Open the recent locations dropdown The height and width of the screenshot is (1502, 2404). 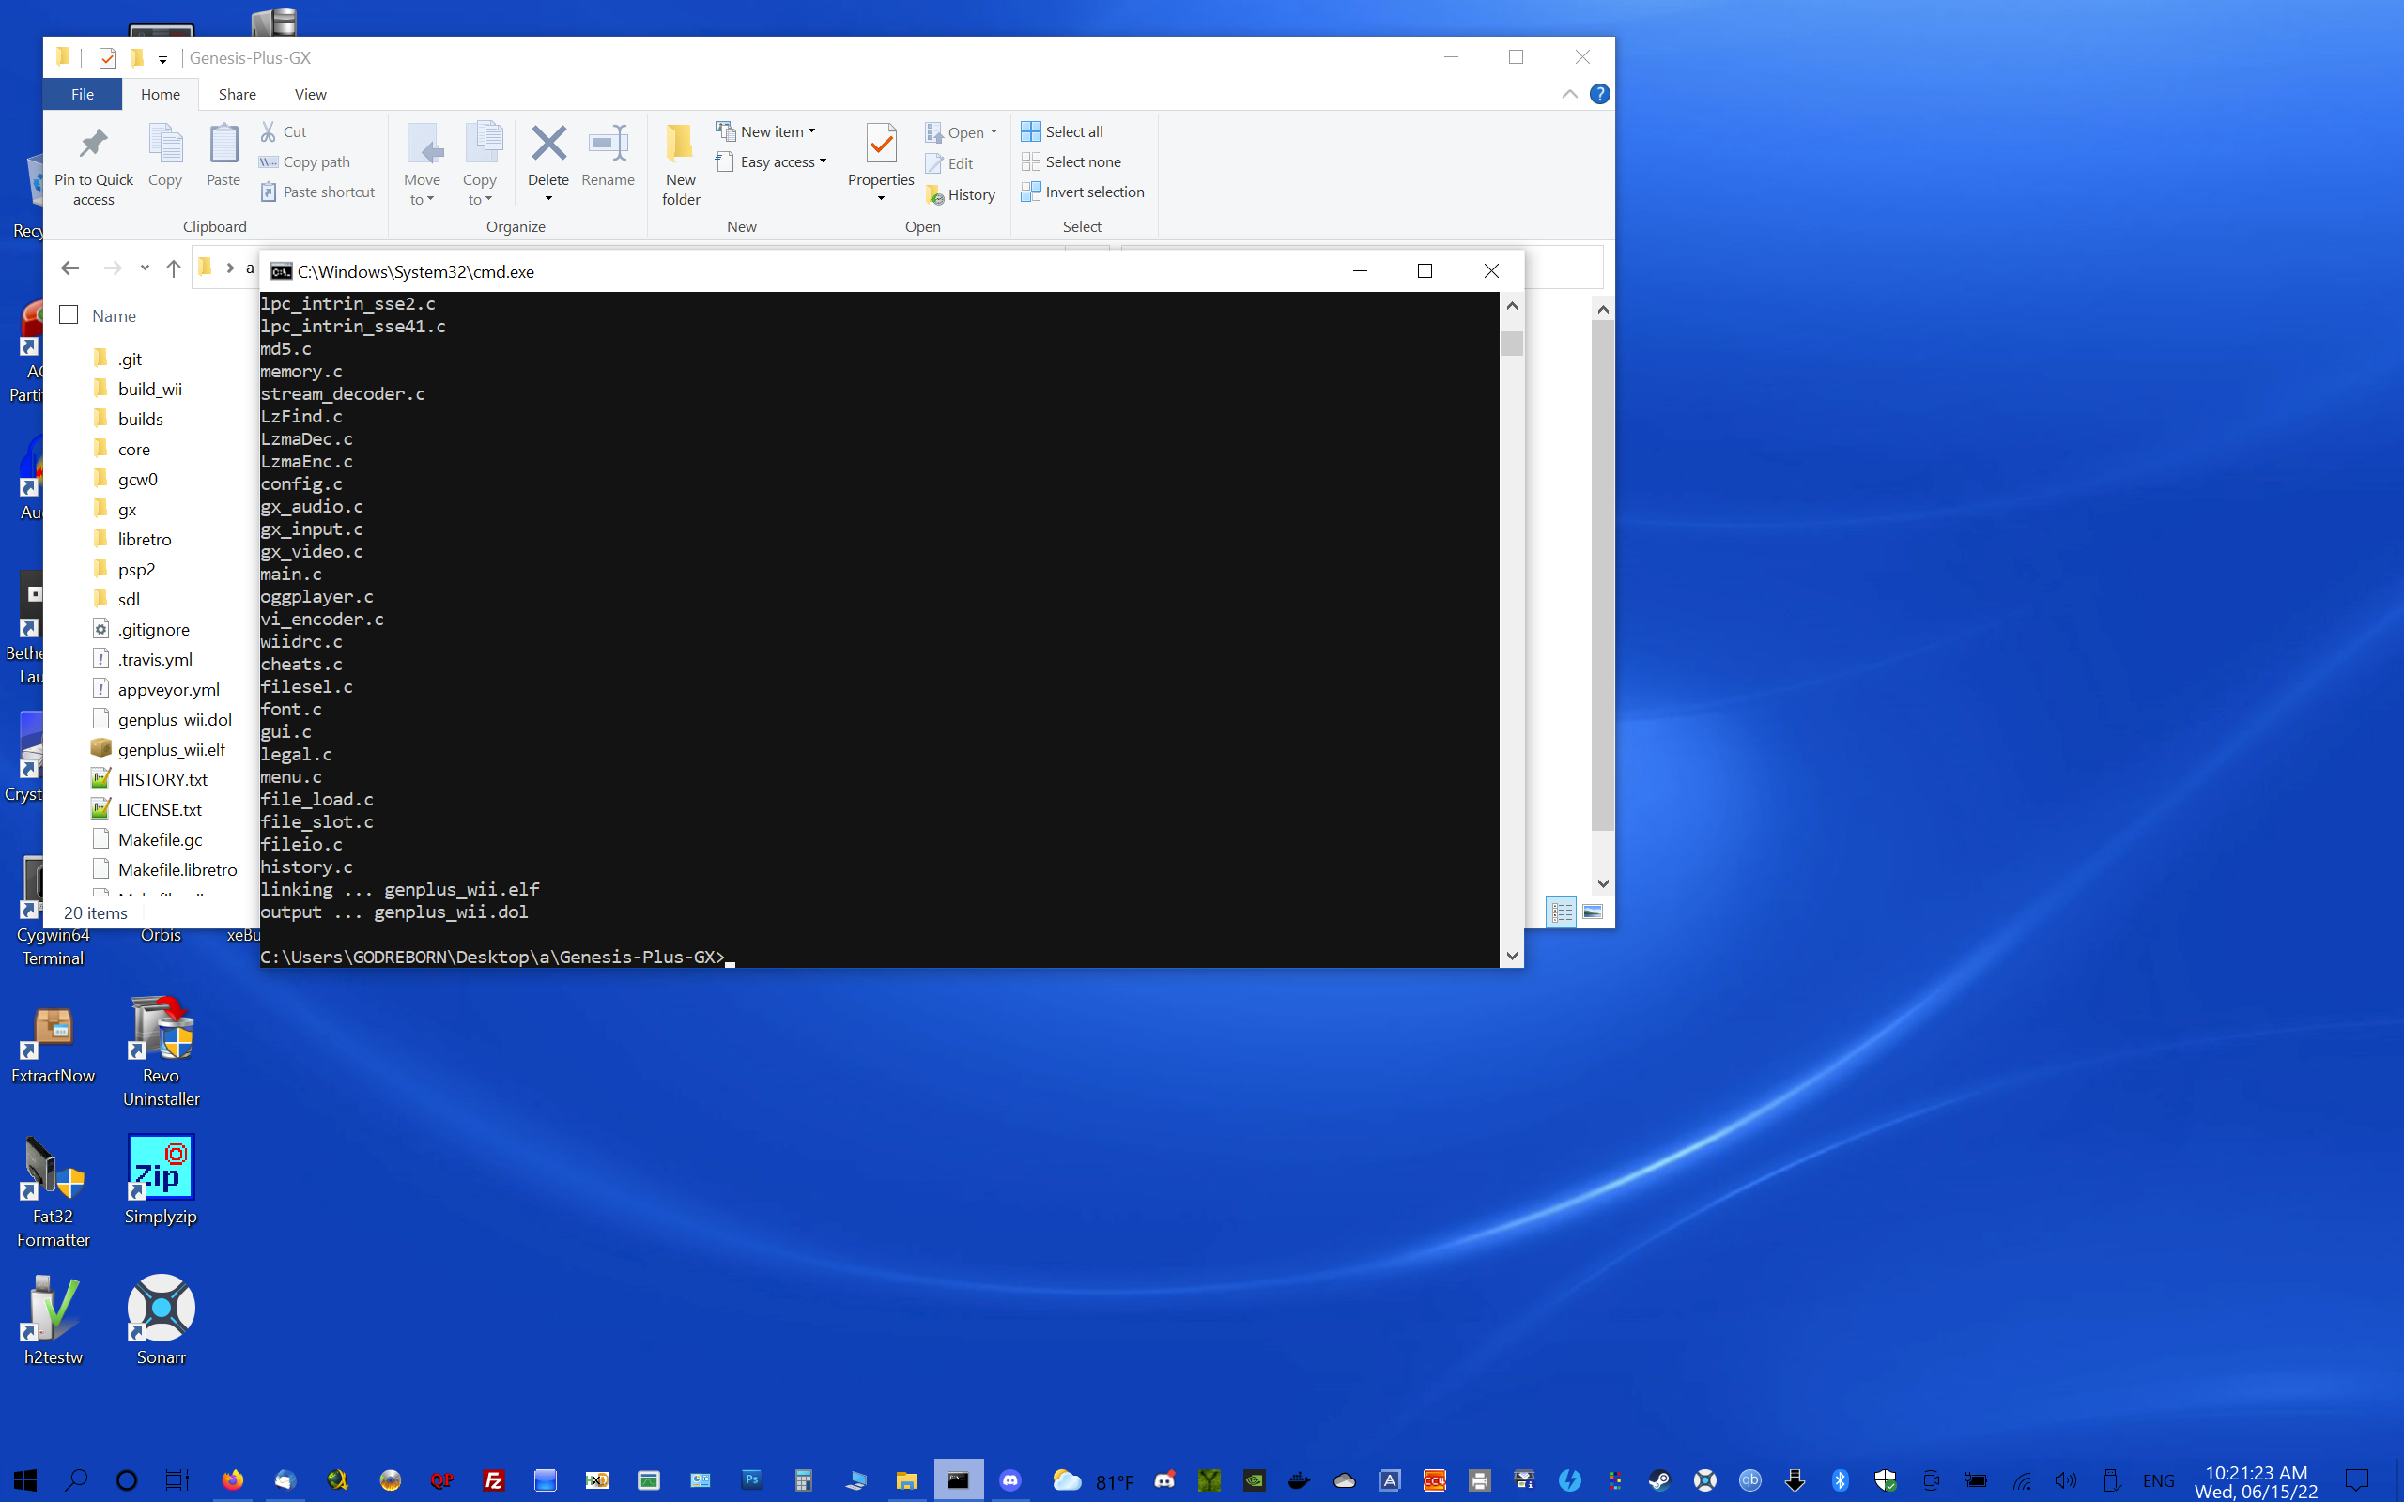click(x=145, y=268)
